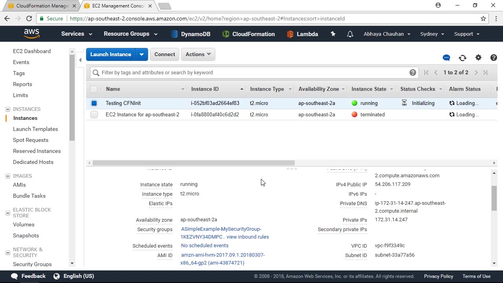Click the Chrome profile icon
The width and height of the screenshot is (503, 283).
point(438,5)
